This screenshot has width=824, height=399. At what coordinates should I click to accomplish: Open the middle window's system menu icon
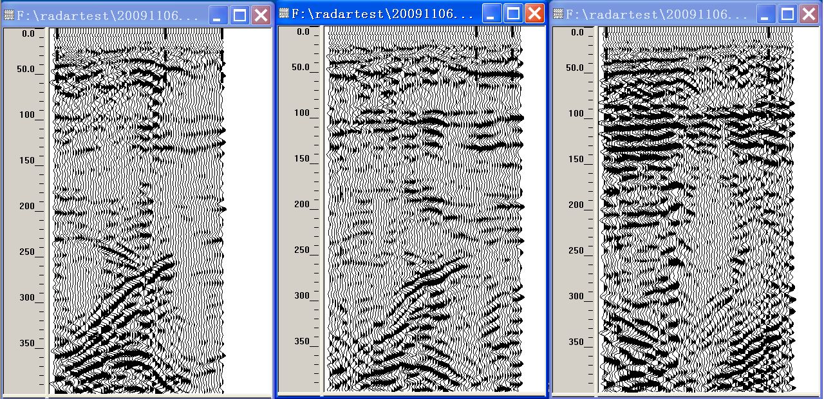pyautogui.click(x=284, y=14)
